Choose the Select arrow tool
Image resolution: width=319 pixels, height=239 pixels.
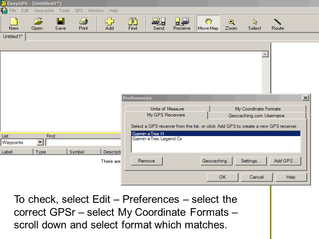255,24
